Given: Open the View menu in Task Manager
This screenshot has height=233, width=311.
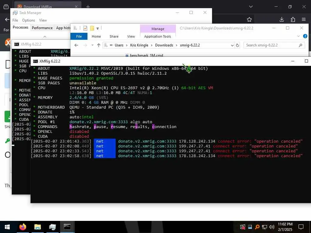Looking at the screenshot, I should 43,20.
